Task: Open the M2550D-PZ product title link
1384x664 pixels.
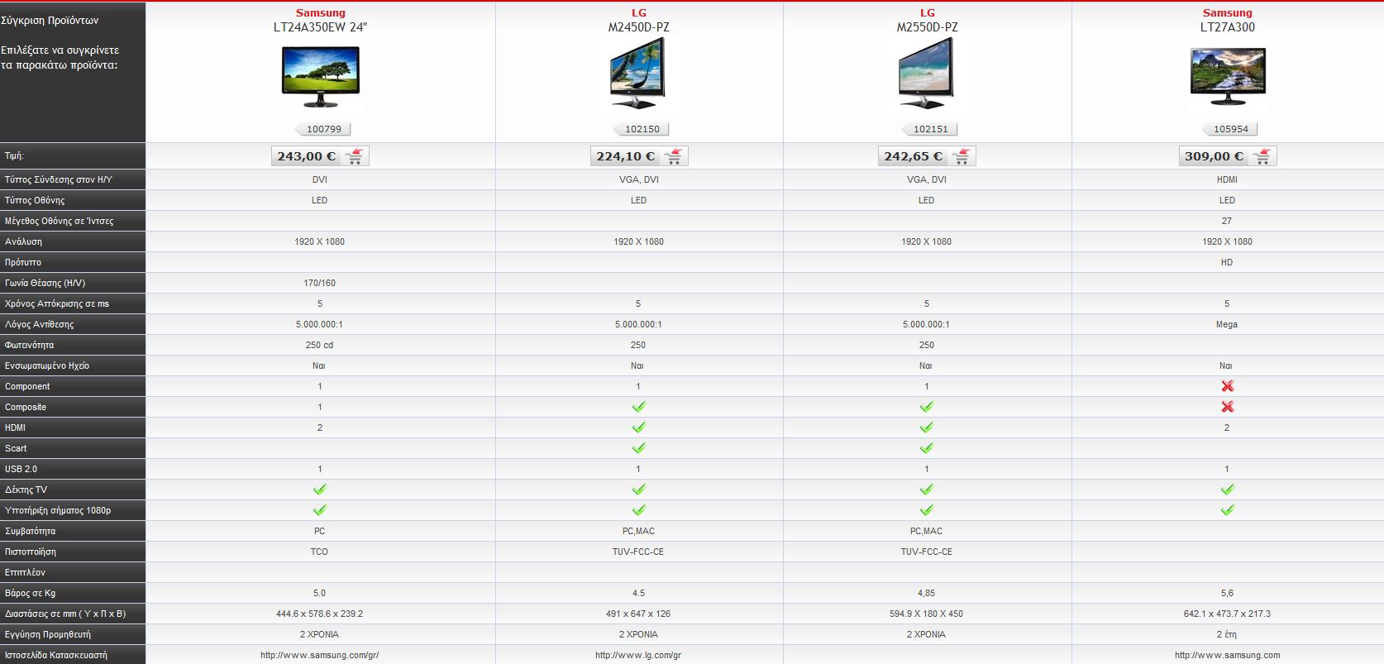Action: click(x=927, y=27)
